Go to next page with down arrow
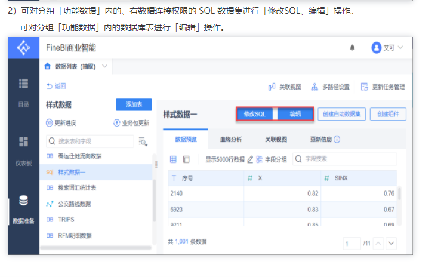 [391, 244]
